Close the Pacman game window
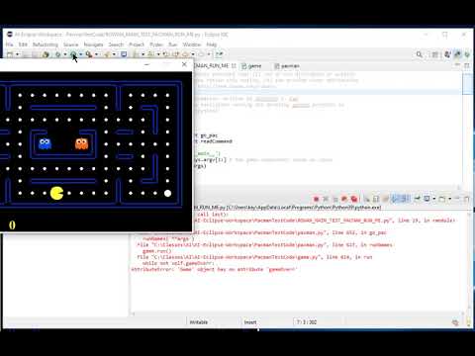Screen dimensions: 475x356 pos(184,64)
